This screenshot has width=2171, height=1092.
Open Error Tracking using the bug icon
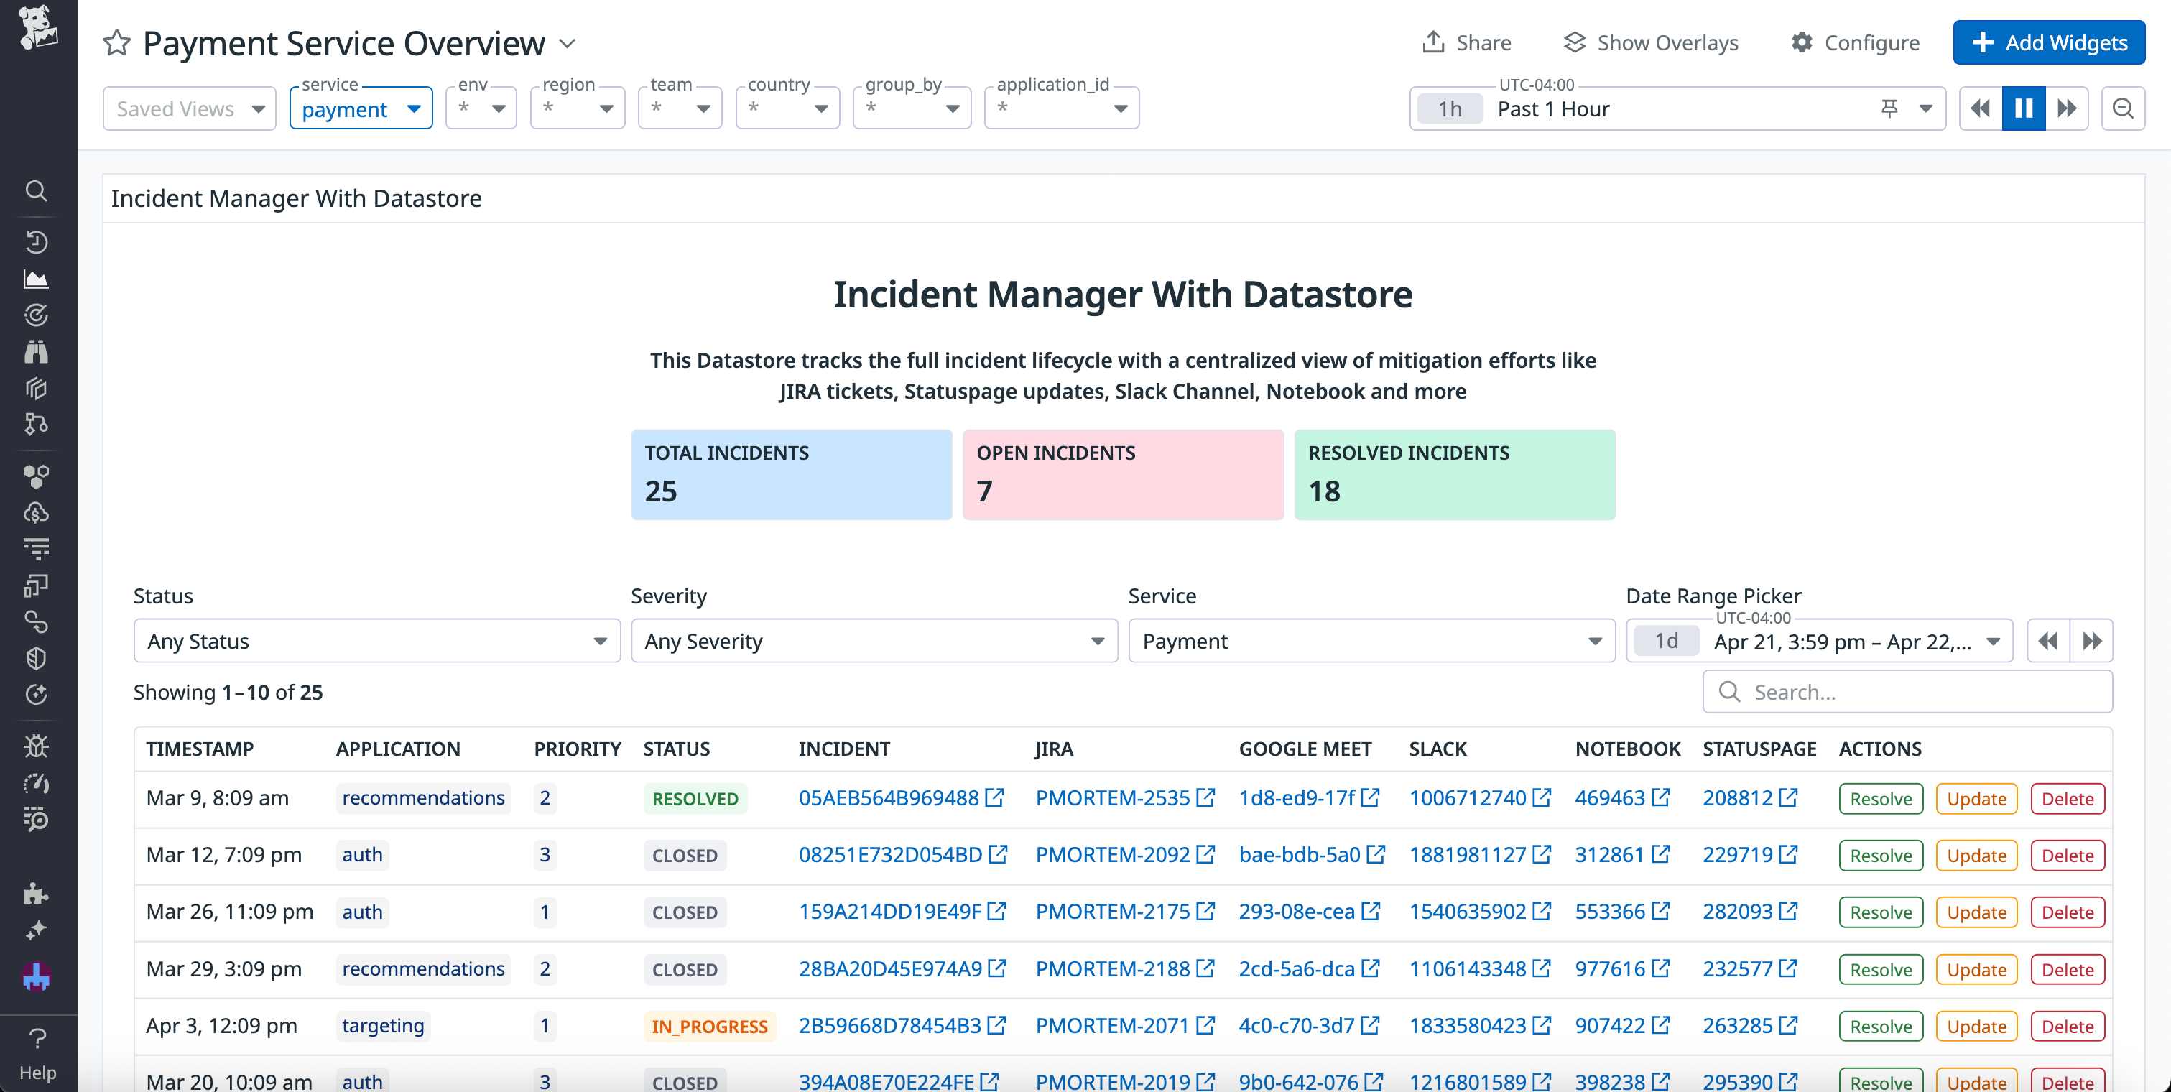[37, 745]
